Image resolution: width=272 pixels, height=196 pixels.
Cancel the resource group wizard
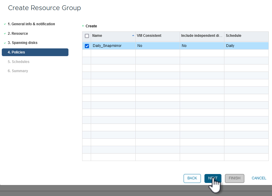pos(259,178)
